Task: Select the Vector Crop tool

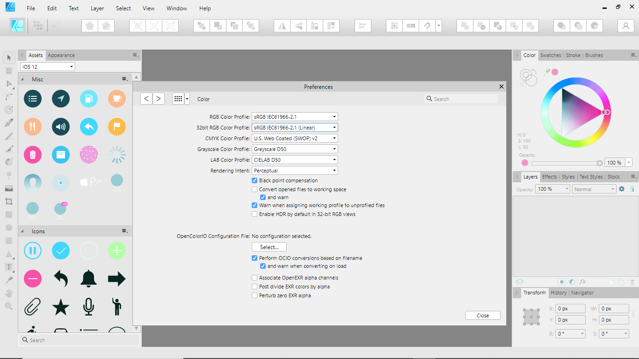Action: pyautogui.click(x=8, y=201)
